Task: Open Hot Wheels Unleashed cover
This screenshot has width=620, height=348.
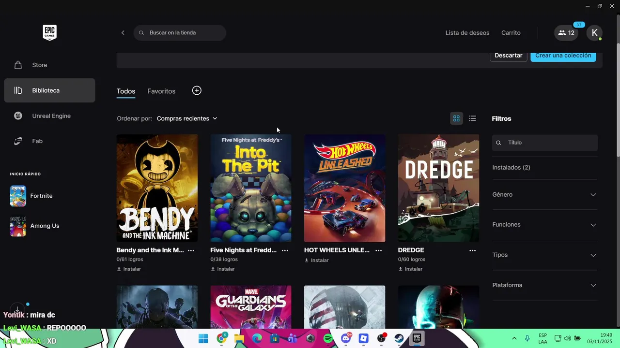Action: pos(345,188)
